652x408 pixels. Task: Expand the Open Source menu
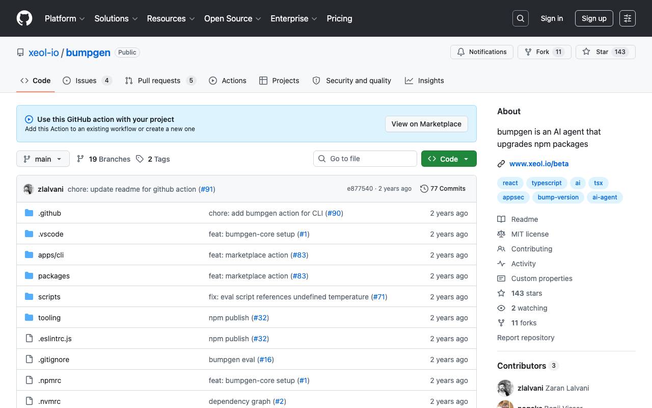(233, 18)
